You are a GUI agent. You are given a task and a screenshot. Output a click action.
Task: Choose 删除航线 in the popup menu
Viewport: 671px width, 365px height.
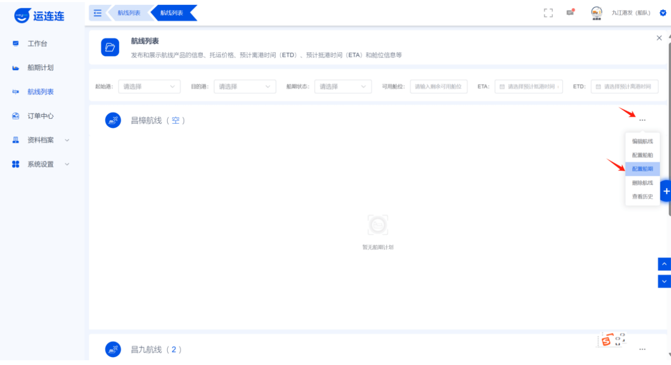point(642,183)
